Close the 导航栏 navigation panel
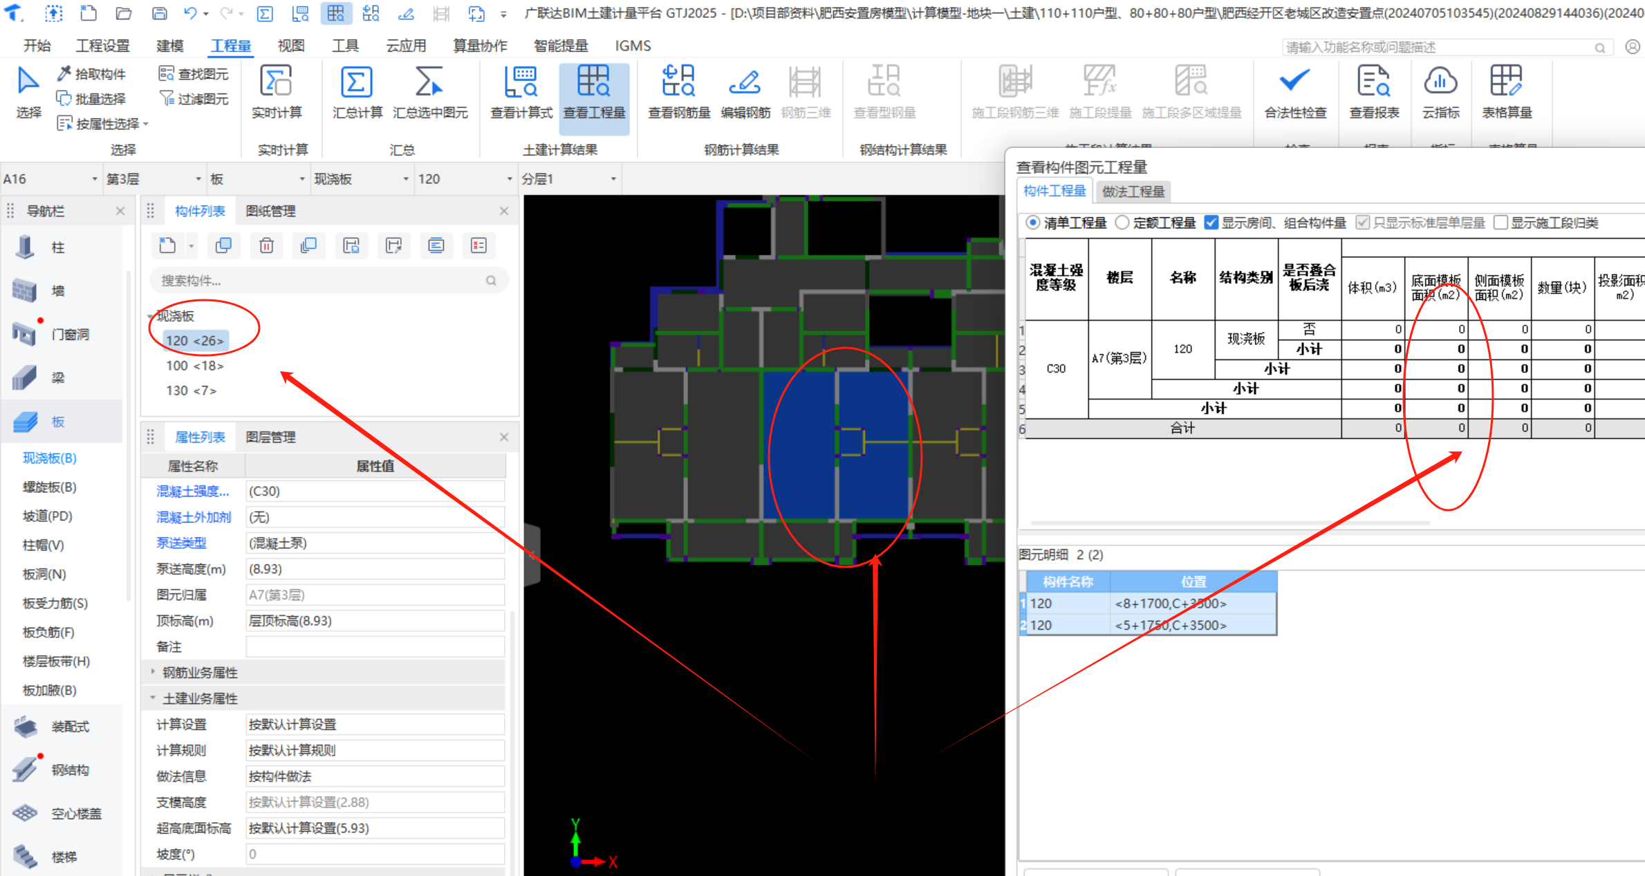The width and height of the screenshot is (1645, 876). point(120,211)
